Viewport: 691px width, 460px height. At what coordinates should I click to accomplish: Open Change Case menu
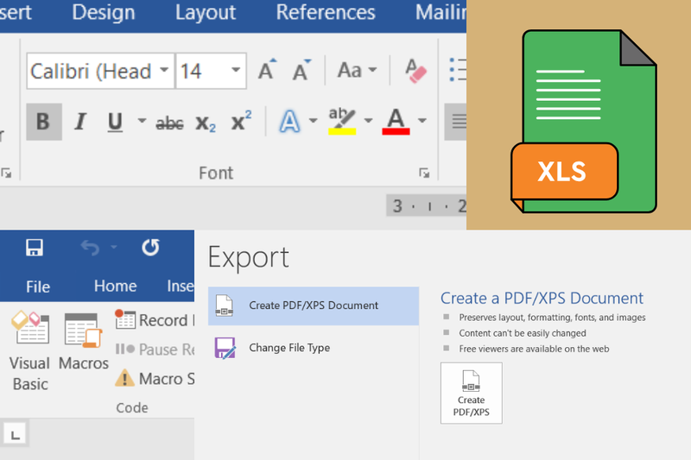pyautogui.click(x=357, y=71)
